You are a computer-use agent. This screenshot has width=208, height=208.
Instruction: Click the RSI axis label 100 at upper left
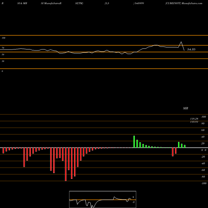point(3,38)
